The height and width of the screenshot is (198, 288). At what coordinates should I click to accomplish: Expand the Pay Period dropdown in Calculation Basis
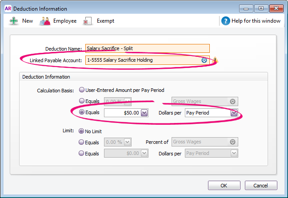(x=234, y=113)
